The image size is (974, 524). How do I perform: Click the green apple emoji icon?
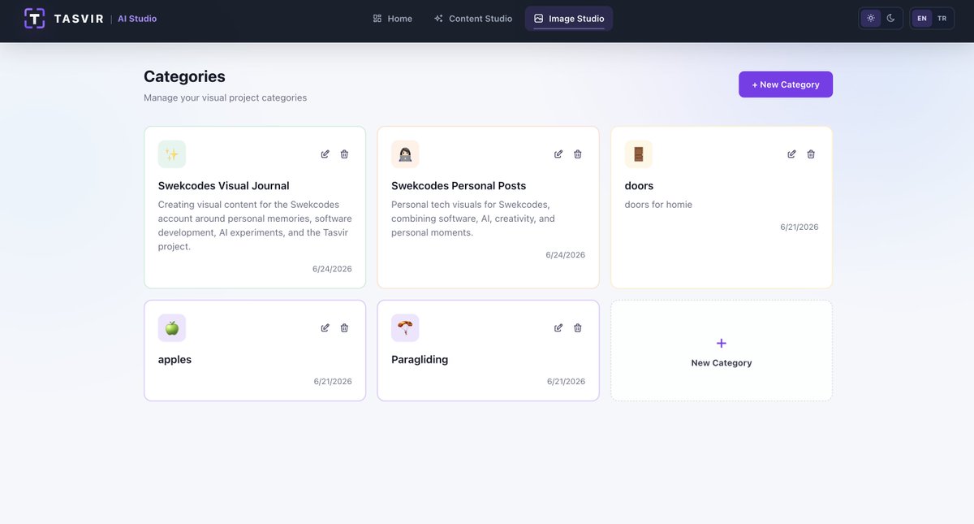pyautogui.click(x=172, y=328)
